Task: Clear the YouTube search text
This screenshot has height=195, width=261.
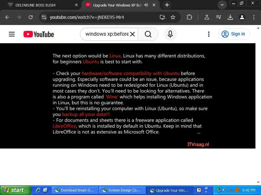Action: pos(132,34)
